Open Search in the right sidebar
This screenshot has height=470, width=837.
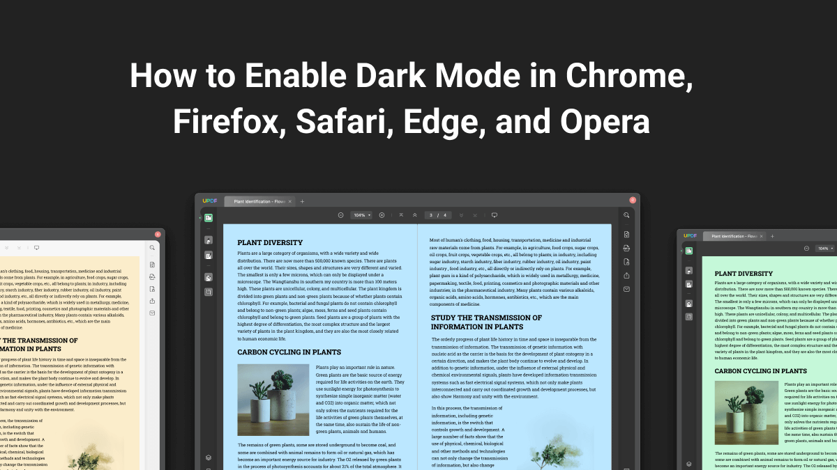[x=626, y=215]
